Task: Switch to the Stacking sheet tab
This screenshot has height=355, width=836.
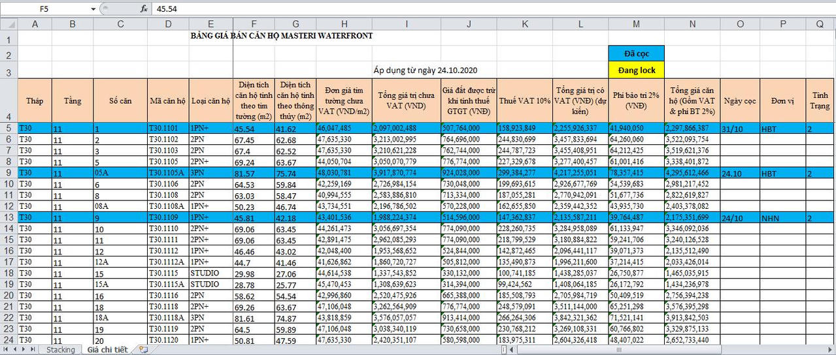Action: (x=61, y=350)
